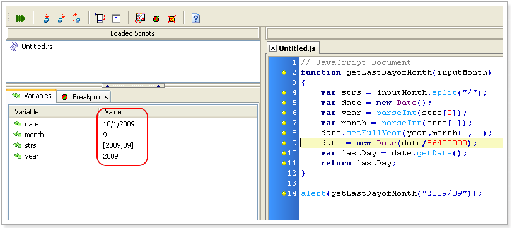This screenshot has height=229, width=512.
Task: Click the Step Into icon
Action: click(45, 18)
